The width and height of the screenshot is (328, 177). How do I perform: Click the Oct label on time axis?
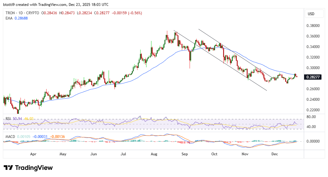click(x=214, y=154)
